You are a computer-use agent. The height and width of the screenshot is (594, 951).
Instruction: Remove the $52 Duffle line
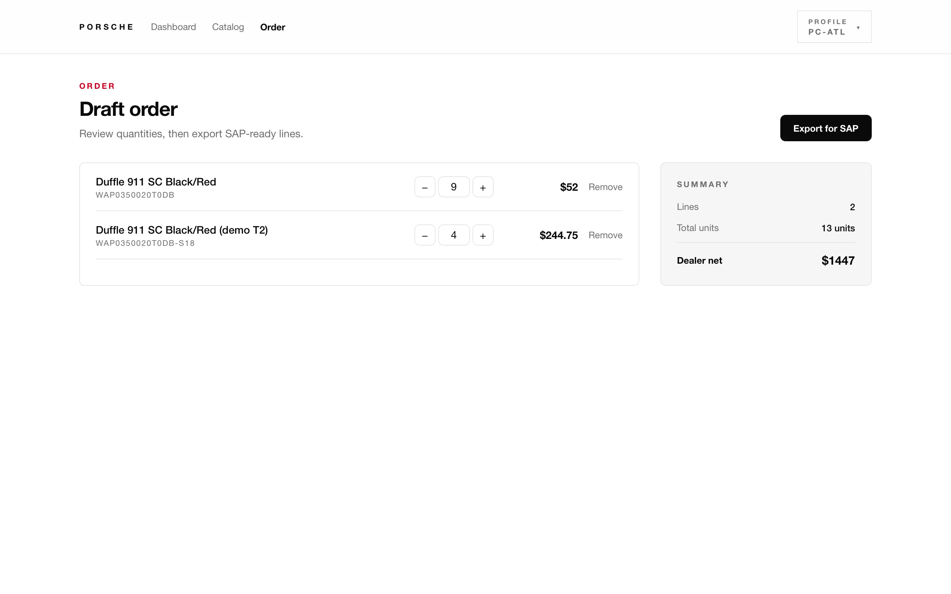tap(605, 187)
